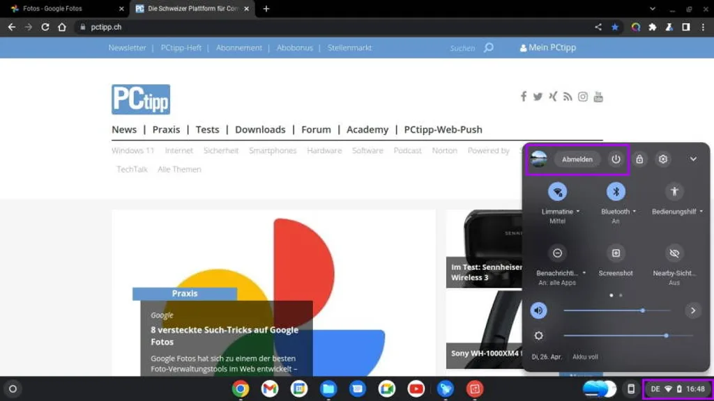Bookmark this page with the star icon
The height and width of the screenshot is (401, 714).
pos(615,27)
